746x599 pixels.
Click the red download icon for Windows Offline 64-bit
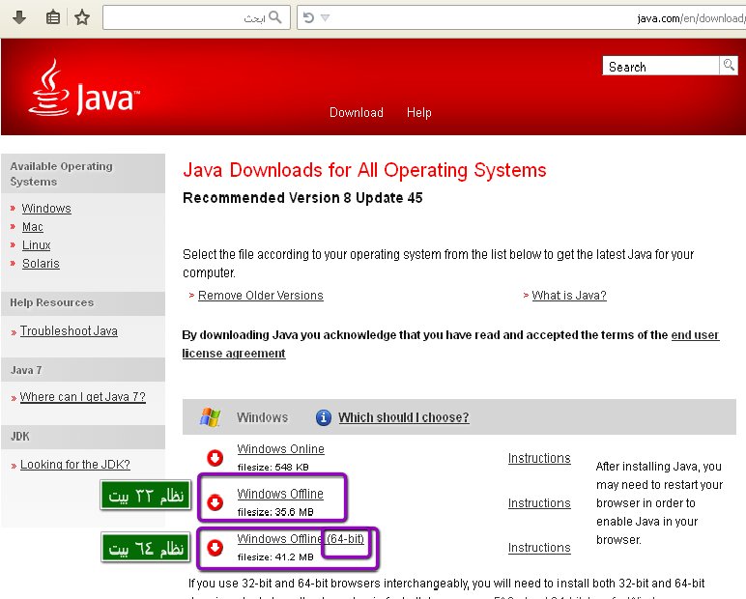[x=215, y=547]
